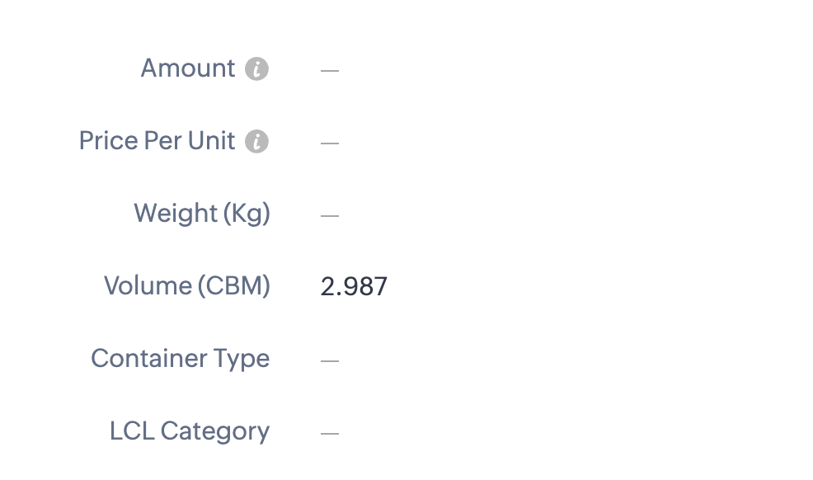
Task: Click the Weight (Kg) label
Action: coord(202,214)
